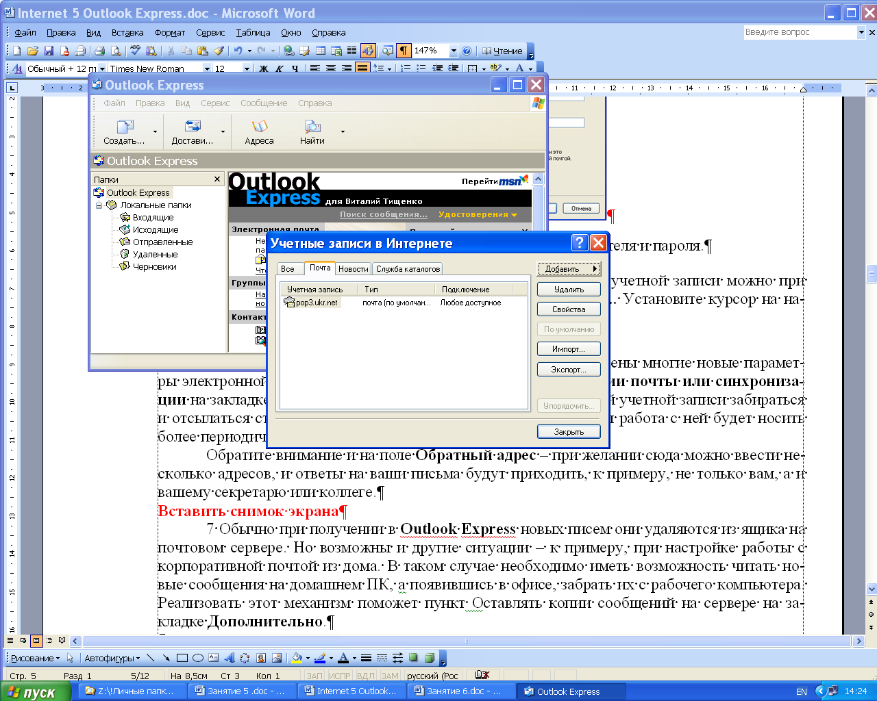Insert a hyperlink via toolbar icon
This screenshot has width=877, height=701.
(x=288, y=51)
